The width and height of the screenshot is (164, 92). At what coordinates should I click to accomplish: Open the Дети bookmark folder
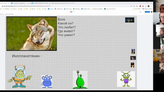tap(20, 9)
